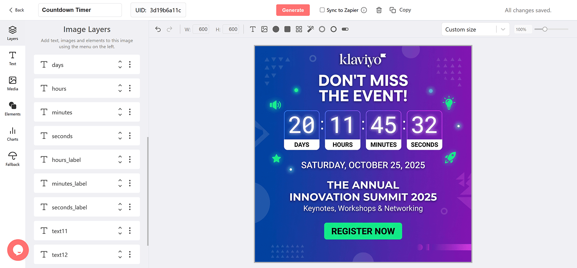
Task: Open the Elements sidebar tab
Action: point(13,109)
